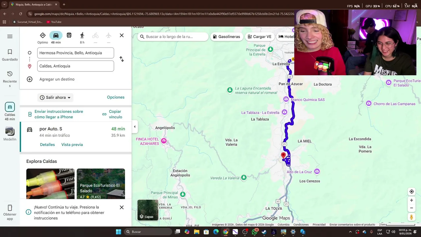Edit the Caldas, Antioquia destination field

pyautogui.click(x=76, y=66)
